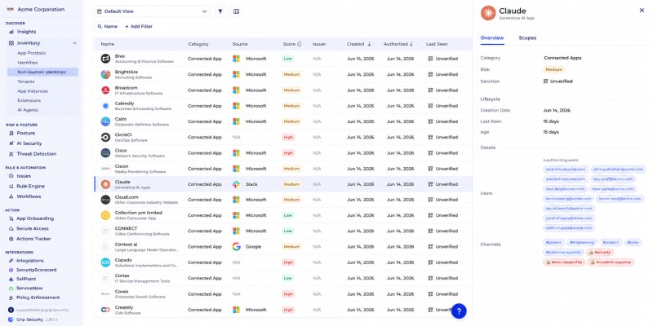This screenshot has width=653, height=326.
Task: Collapse the Inventory section chevron
Action: 74,43
